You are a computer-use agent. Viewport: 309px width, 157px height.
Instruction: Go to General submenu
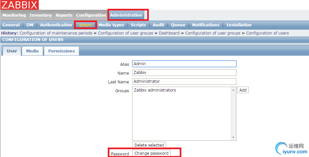click(x=11, y=25)
